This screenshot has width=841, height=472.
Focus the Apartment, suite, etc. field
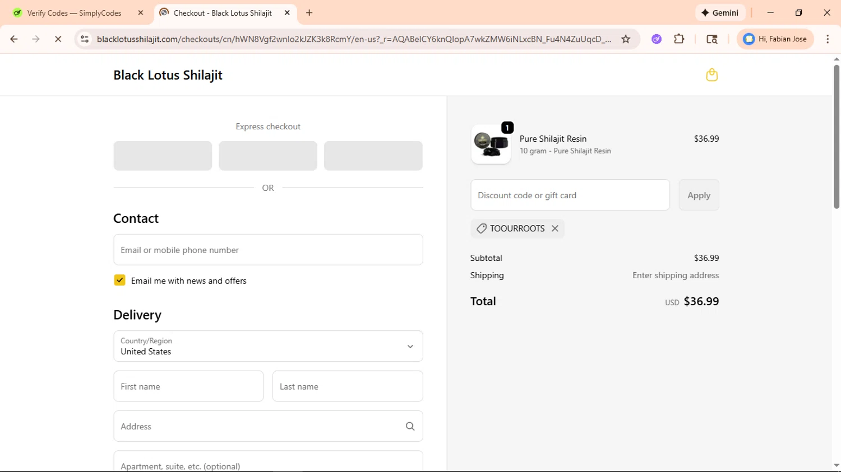pos(268,461)
